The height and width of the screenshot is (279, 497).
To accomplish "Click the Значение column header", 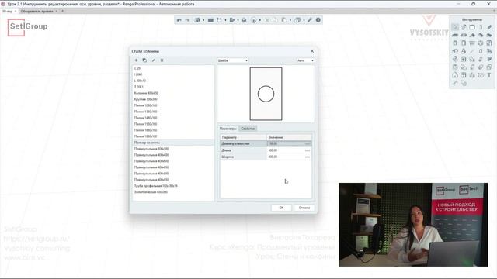I will (x=289, y=137).
